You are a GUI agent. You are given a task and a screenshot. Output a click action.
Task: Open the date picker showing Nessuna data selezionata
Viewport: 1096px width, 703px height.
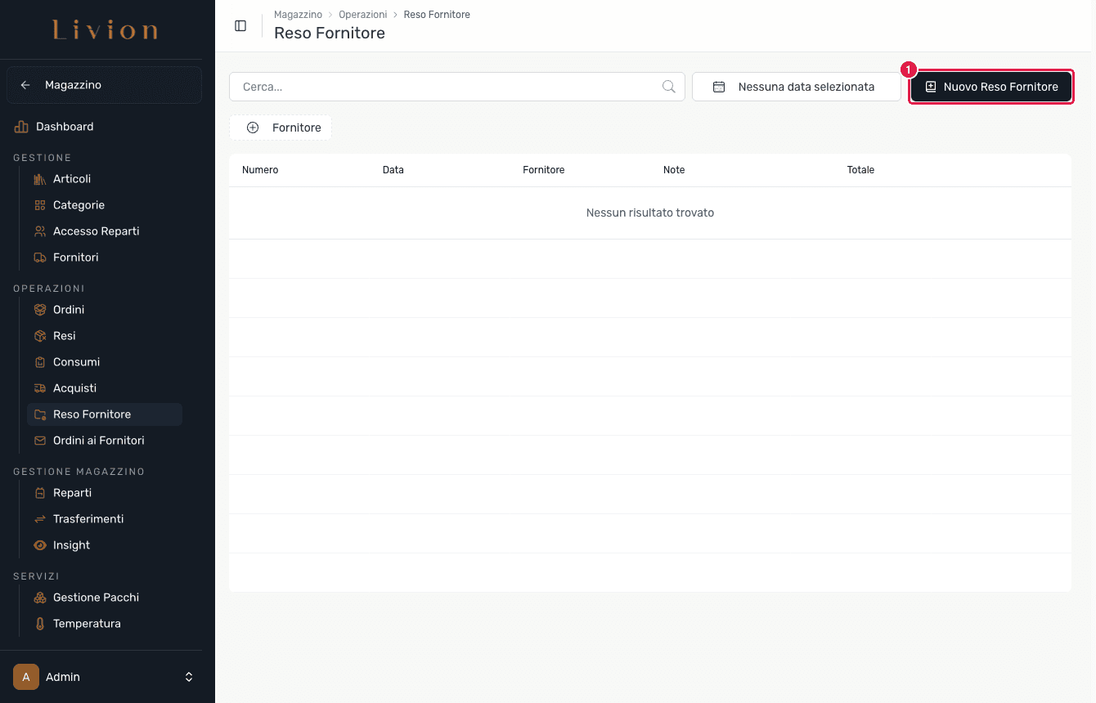pyautogui.click(x=797, y=87)
